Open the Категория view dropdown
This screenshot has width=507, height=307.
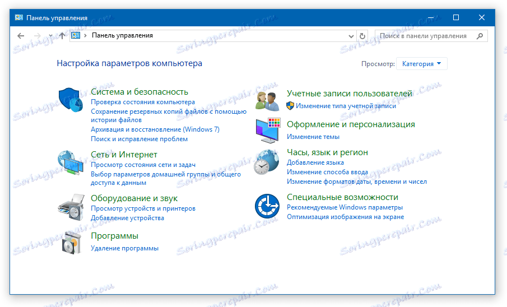pos(422,64)
